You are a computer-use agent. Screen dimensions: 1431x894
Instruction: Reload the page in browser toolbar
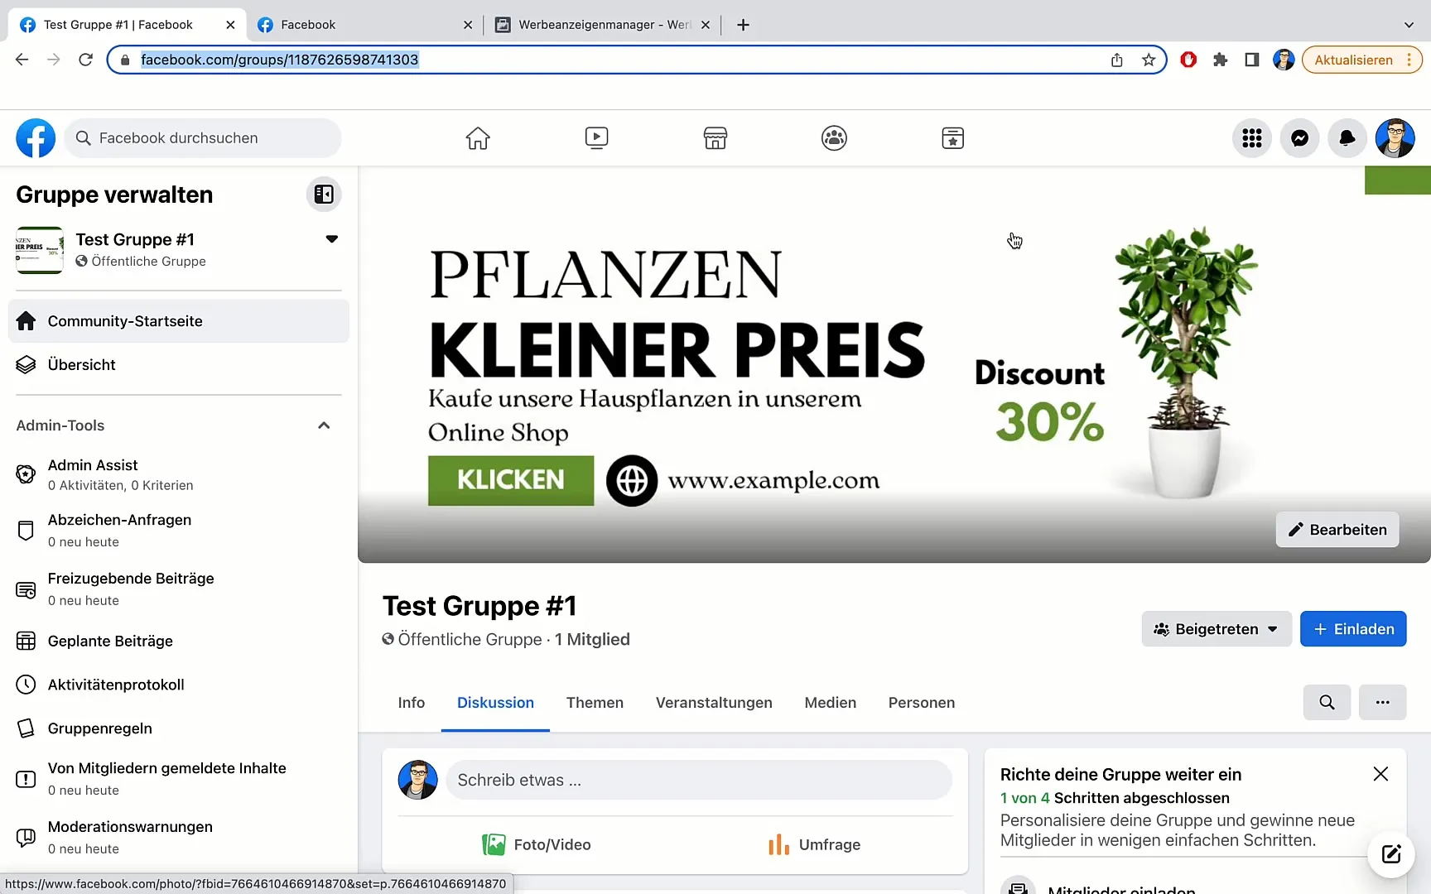click(x=85, y=60)
